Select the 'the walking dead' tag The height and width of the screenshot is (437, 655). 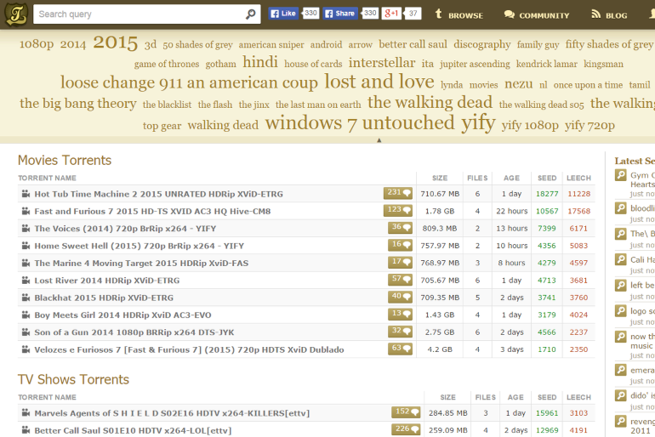click(430, 103)
